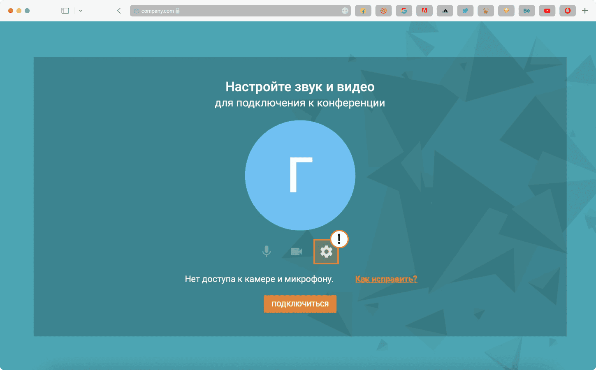Click the 'Настройте звук и видео' heading
The image size is (596, 370).
pyautogui.click(x=300, y=87)
